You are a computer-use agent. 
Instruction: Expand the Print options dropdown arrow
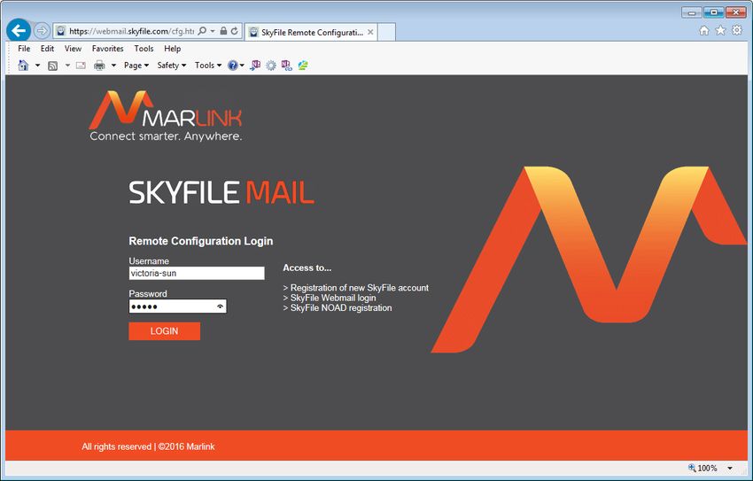(x=113, y=66)
